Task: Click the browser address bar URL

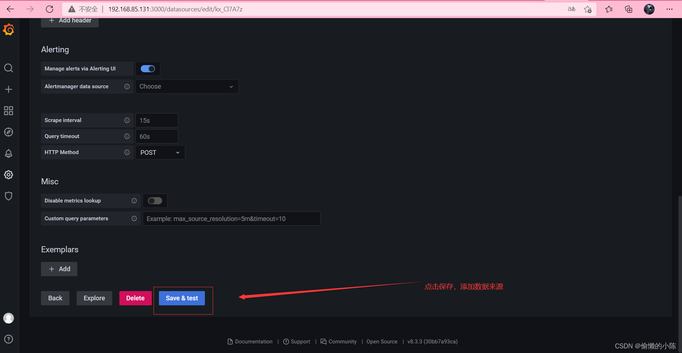Action: [175, 9]
